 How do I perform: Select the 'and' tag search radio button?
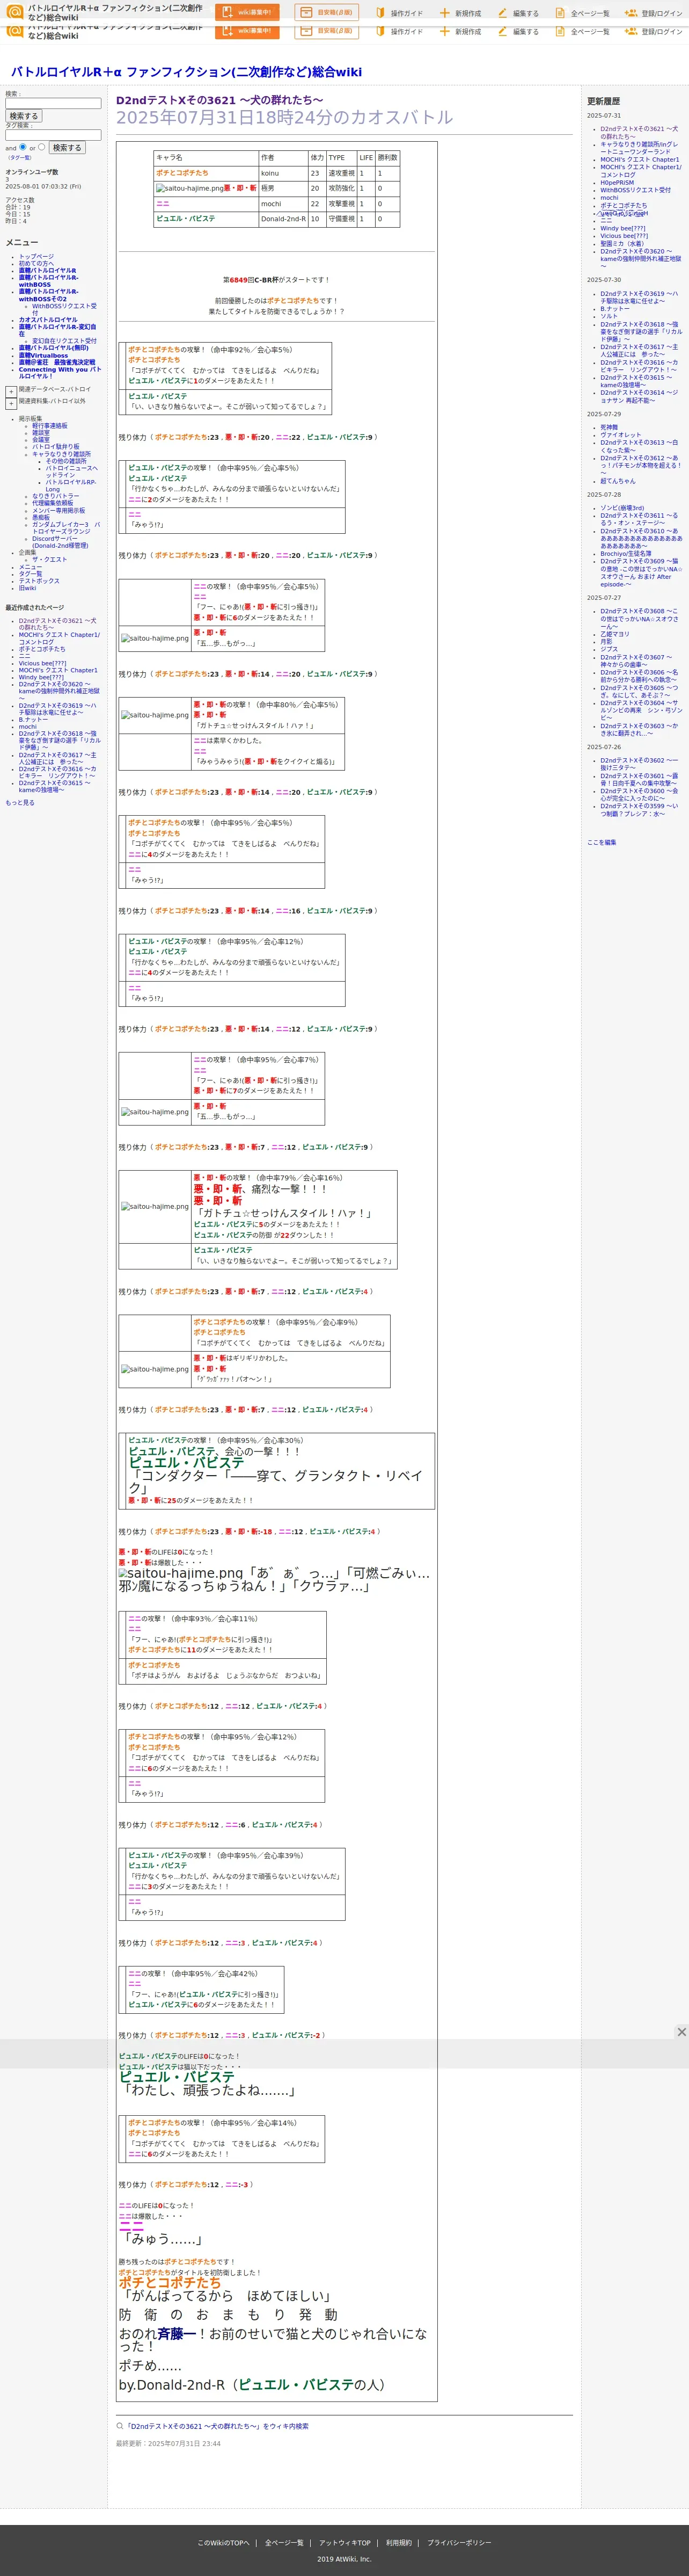click(x=23, y=147)
